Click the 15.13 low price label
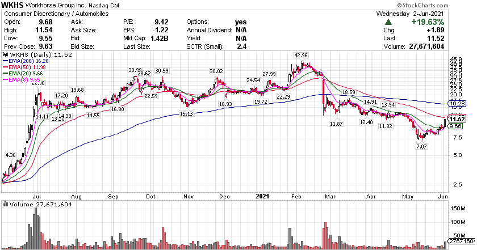Viewport: 477px width, 250px height. (x=186, y=114)
